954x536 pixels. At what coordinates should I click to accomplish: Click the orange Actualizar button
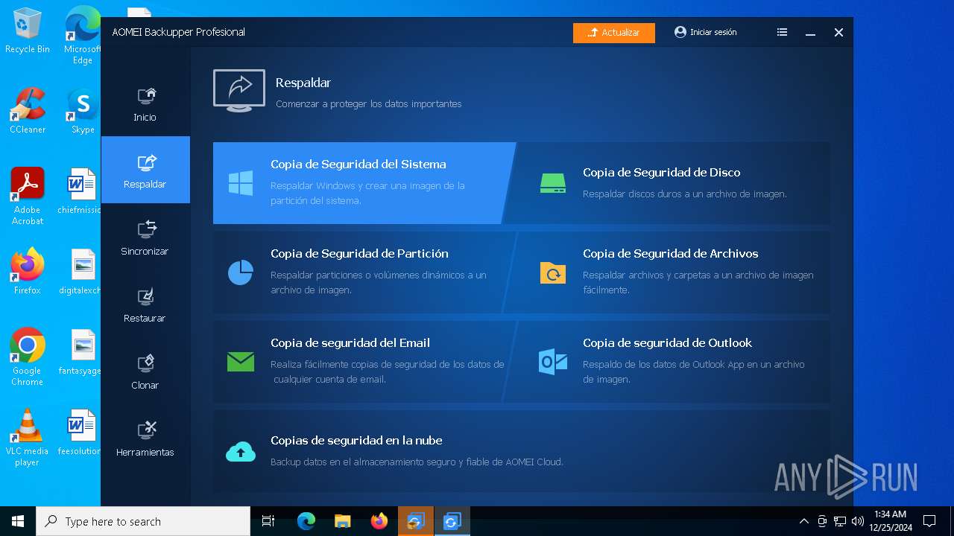point(614,33)
